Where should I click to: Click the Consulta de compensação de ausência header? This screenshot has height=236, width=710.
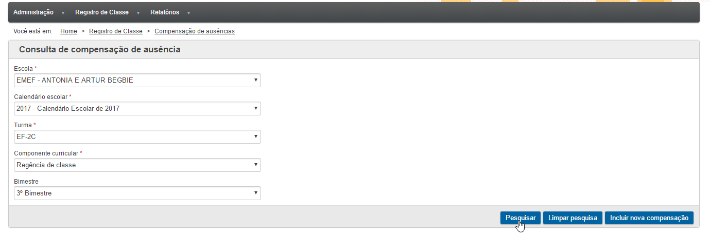tap(100, 50)
